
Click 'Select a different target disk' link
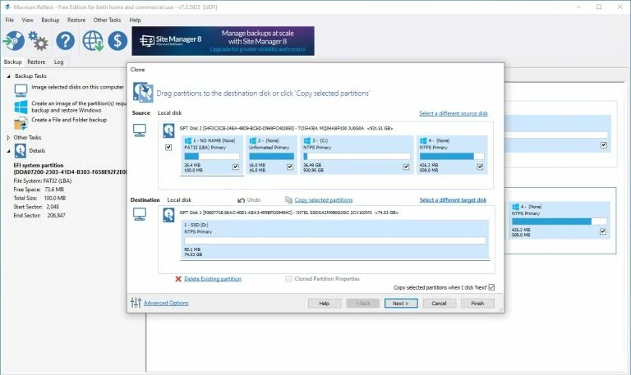click(453, 199)
